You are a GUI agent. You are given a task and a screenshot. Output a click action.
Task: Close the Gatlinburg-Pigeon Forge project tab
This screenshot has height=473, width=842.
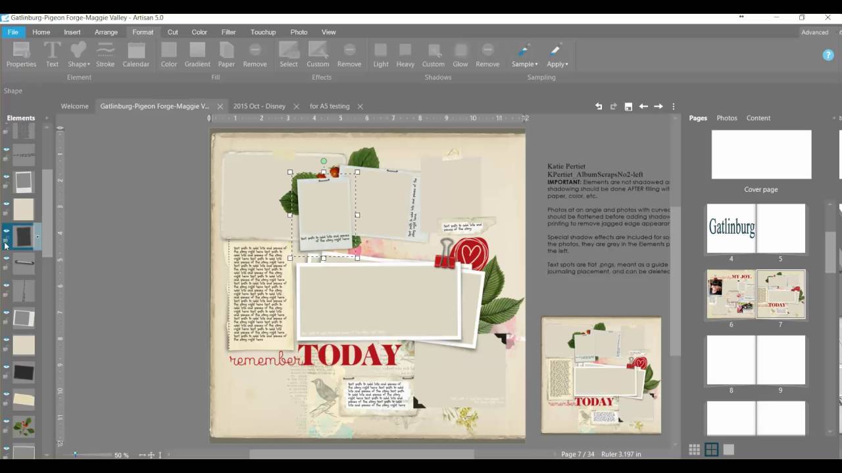coord(220,106)
